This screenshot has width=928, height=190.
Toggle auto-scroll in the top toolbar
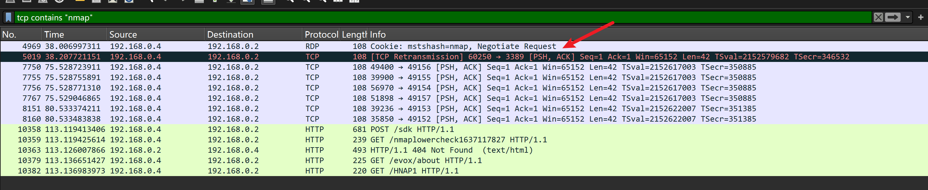click(x=247, y=1)
